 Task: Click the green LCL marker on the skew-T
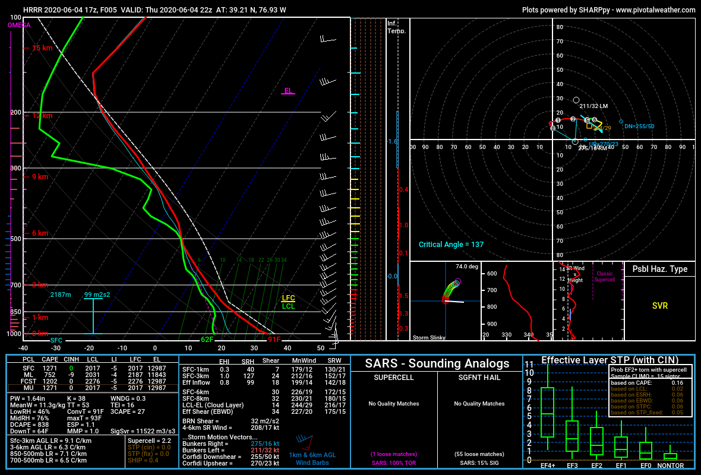[x=288, y=306]
